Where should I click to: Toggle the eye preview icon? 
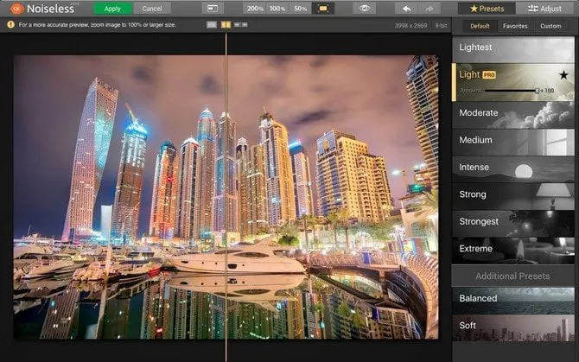point(366,8)
